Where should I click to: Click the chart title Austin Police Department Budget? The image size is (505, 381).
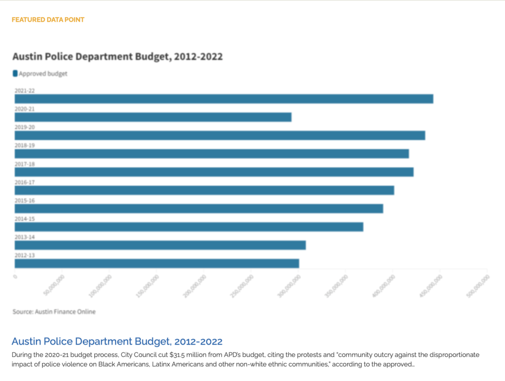[117, 56]
